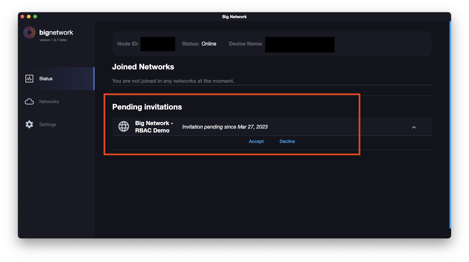The width and height of the screenshot is (469, 262).
Task: Click the redacted Node ID value
Action: [158, 44]
